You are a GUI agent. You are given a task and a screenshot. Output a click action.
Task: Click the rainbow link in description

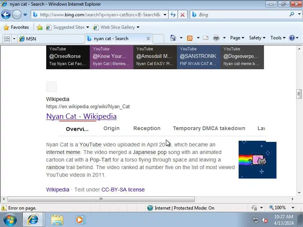click(x=55, y=167)
